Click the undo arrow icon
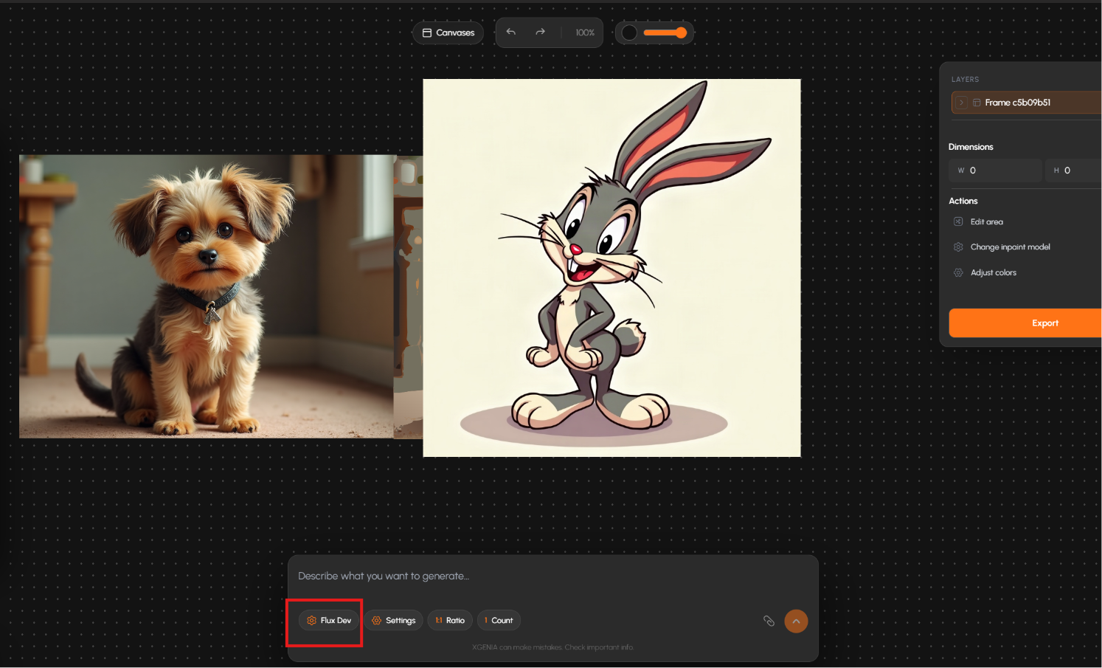 (510, 32)
